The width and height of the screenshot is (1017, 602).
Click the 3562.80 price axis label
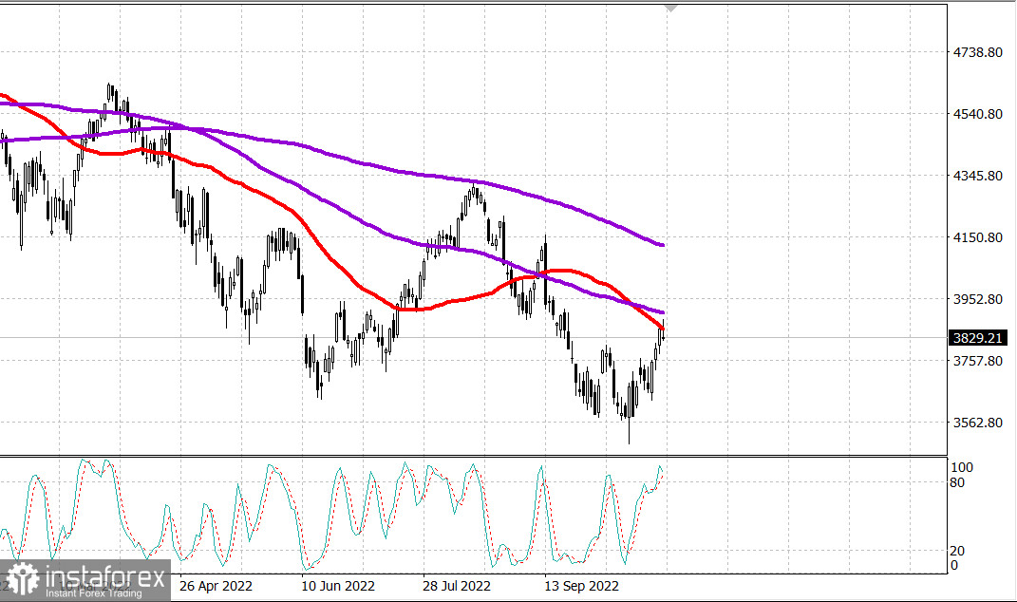click(977, 423)
